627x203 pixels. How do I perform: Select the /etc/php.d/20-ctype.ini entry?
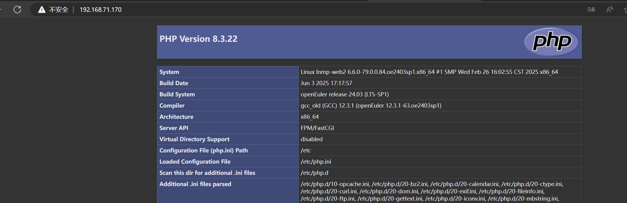click(532, 184)
